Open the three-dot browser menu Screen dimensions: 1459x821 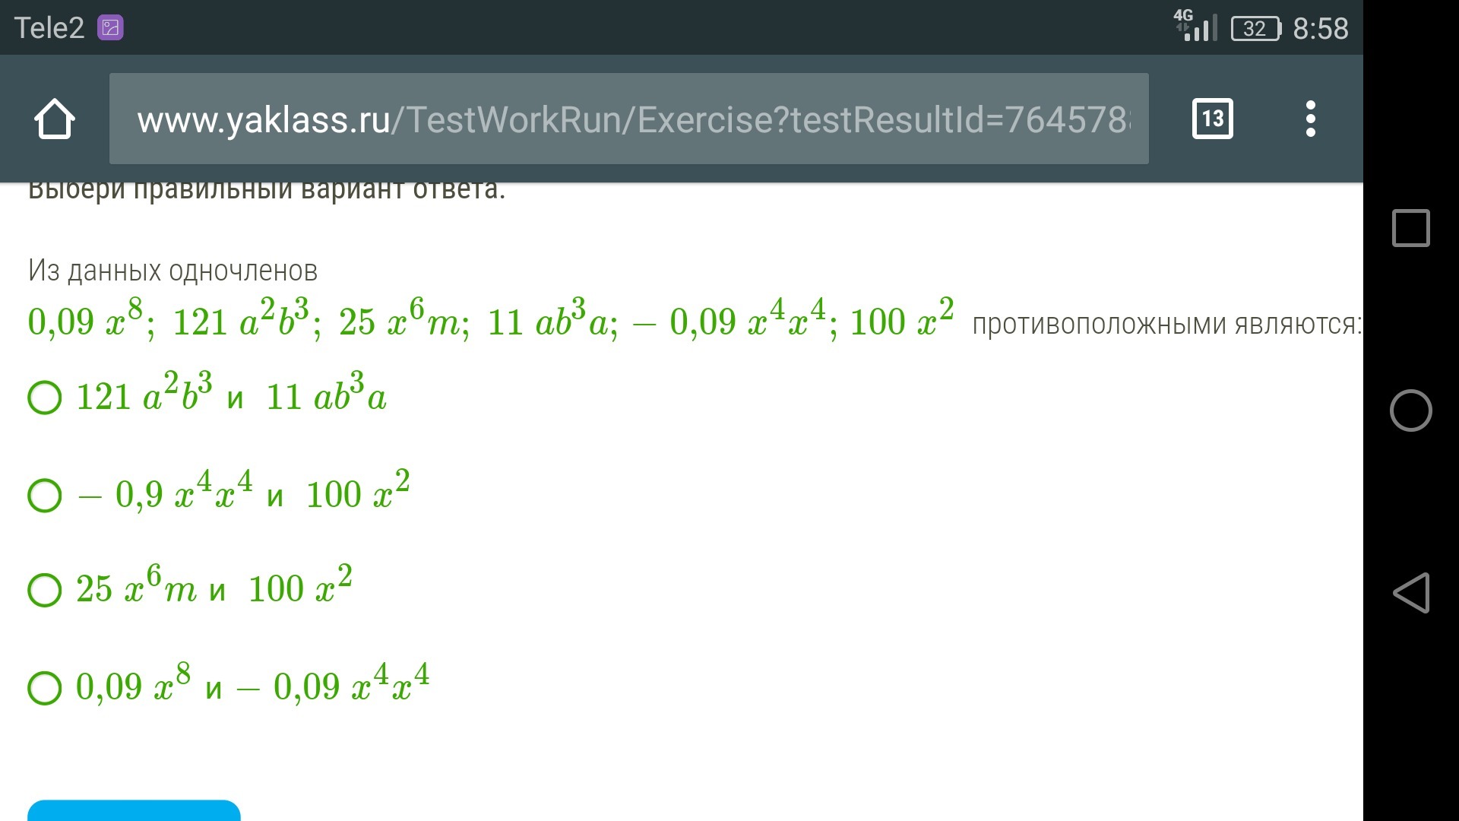[1310, 119]
